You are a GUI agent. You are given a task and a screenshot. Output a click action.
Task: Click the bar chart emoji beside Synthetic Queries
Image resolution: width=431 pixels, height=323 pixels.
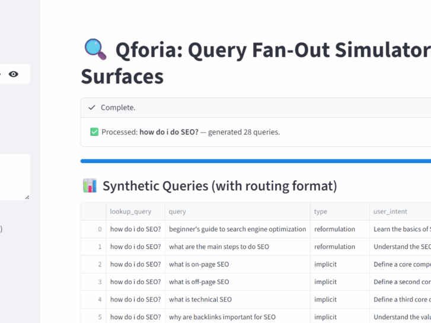click(x=90, y=186)
